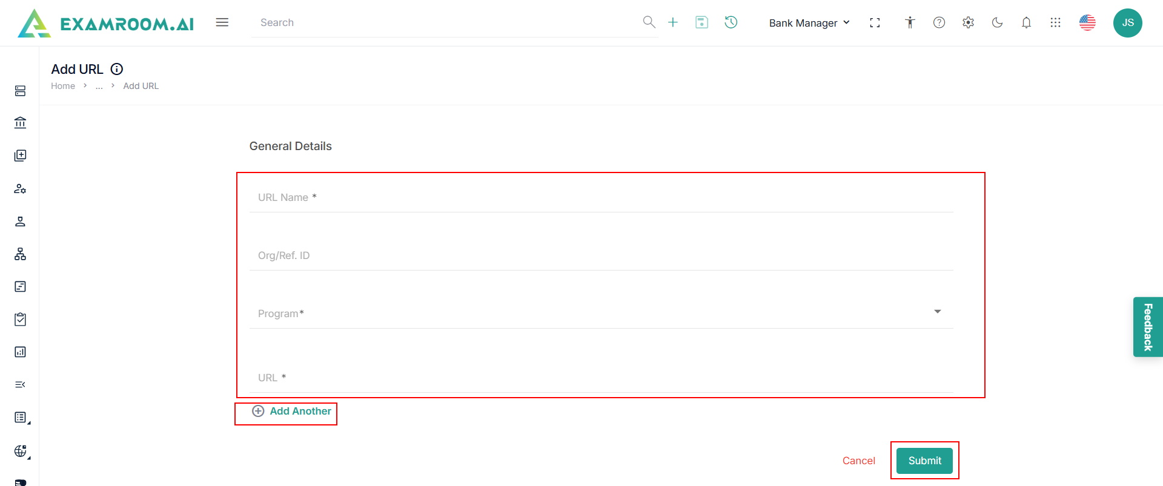Click the Add URL breadcrumb
The width and height of the screenshot is (1163, 486).
point(141,86)
